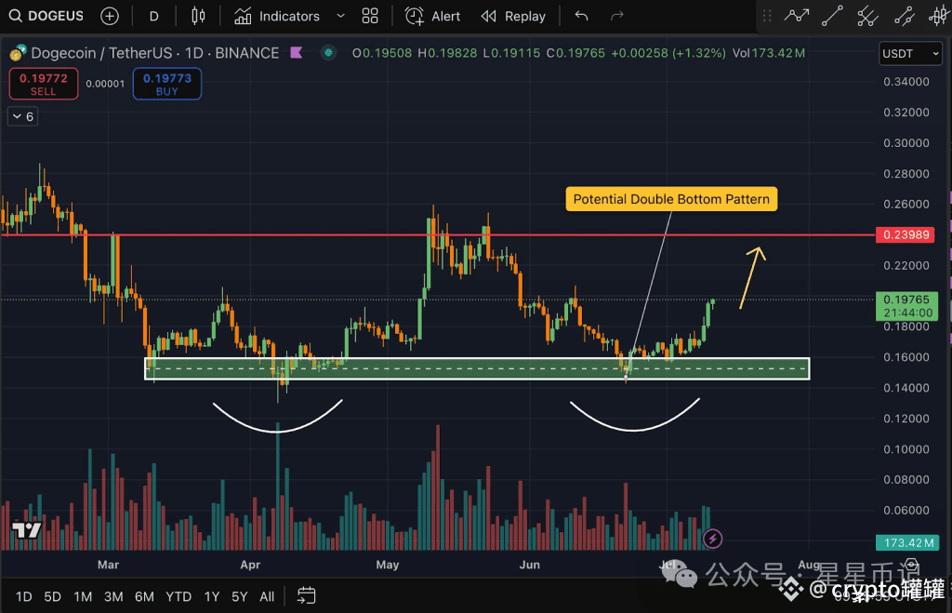Select the Potential Double Bottom Pattern callout
This screenshot has height=613, width=952.
pyautogui.click(x=671, y=199)
